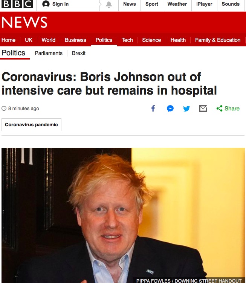Screen dimensions: 246x283
Task: Tweet the article with Twitter icon
Action: click(x=186, y=109)
